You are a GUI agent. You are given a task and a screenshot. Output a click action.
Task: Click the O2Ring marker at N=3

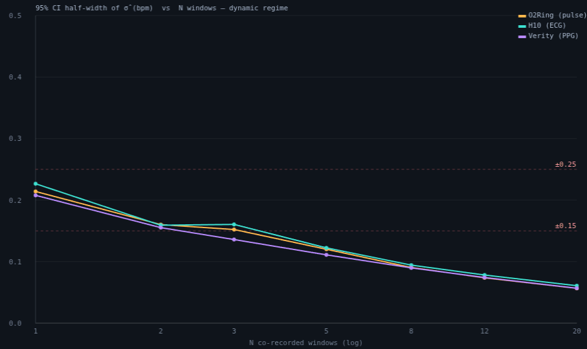(234, 229)
